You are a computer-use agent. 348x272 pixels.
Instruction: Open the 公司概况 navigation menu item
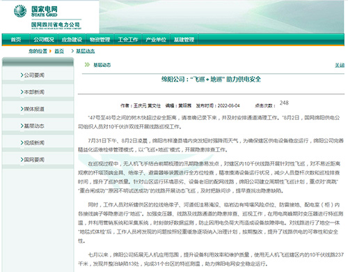pyautogui.click(x=44, y=40)
